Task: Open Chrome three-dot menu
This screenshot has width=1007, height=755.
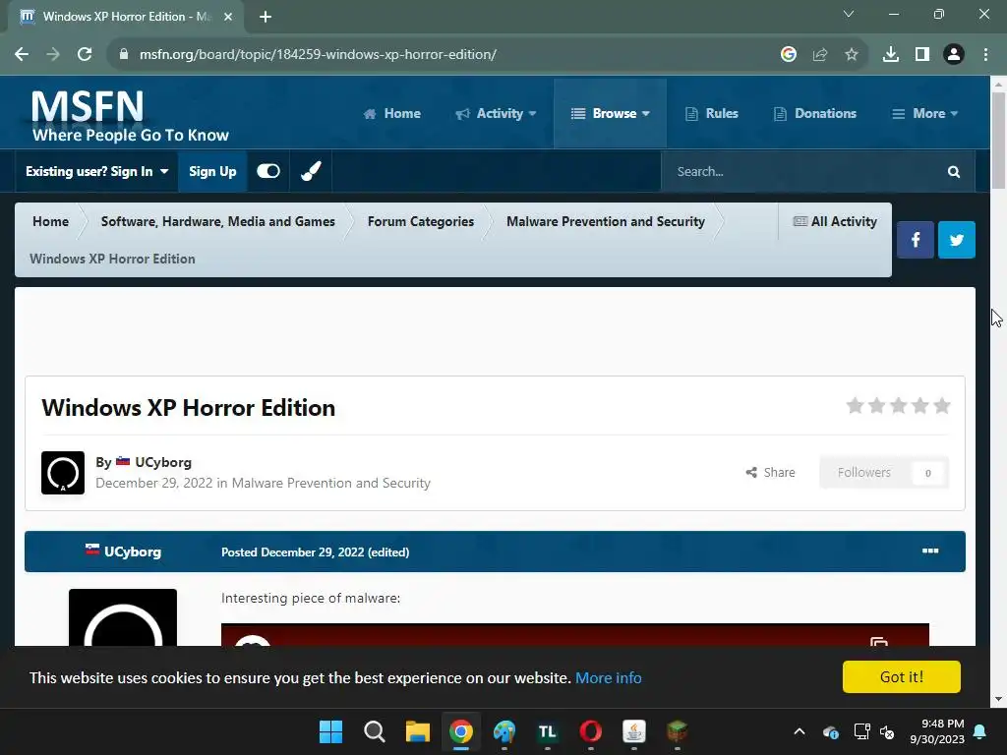Action: point(985,54)
